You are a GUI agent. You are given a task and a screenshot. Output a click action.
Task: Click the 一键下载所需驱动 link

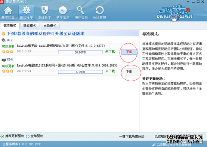132,137
